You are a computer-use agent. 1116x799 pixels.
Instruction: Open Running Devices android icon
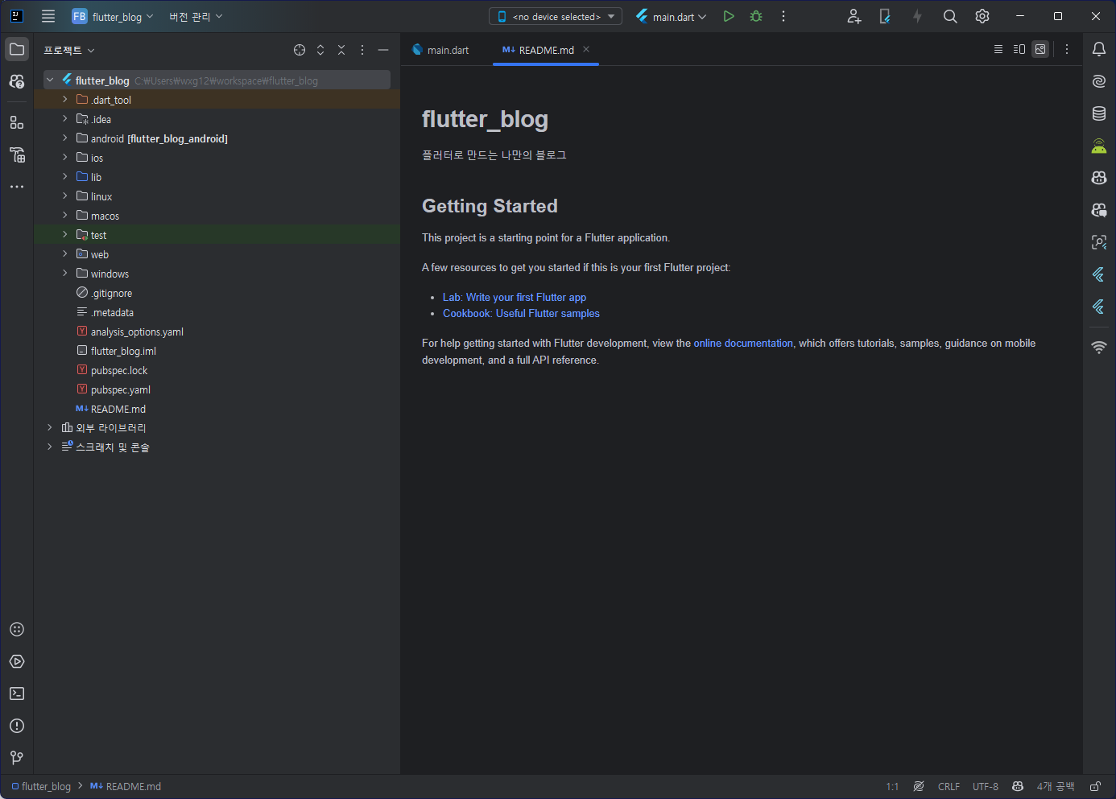pyautogui.click(x=1099, y=146)
